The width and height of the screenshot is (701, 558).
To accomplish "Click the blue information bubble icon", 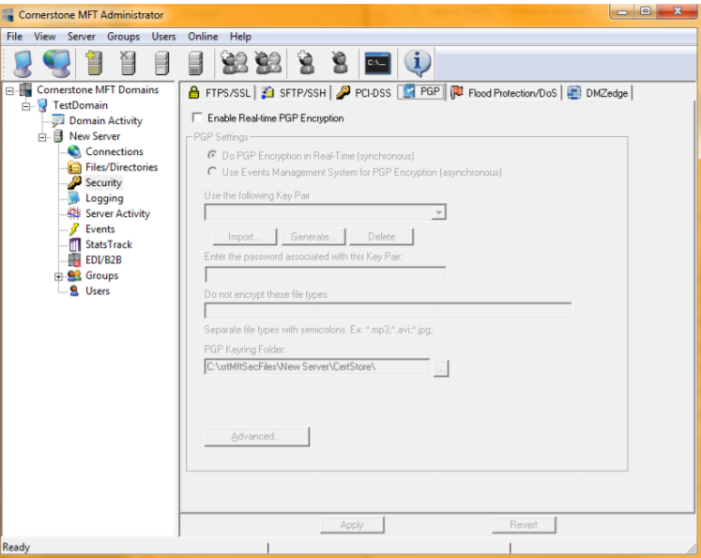I will click(x=417, y=63).
